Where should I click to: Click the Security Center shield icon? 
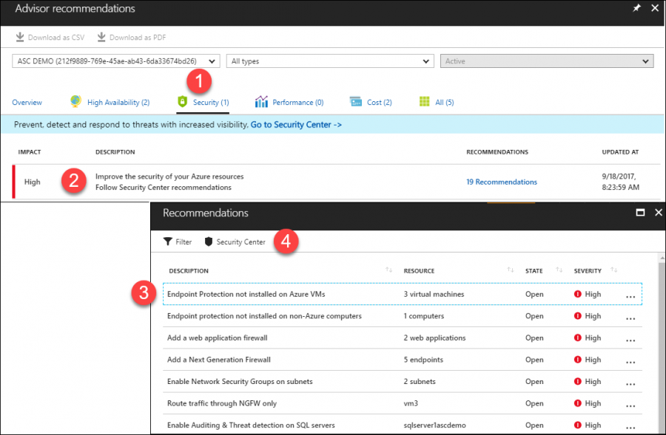tap(208, 242)
